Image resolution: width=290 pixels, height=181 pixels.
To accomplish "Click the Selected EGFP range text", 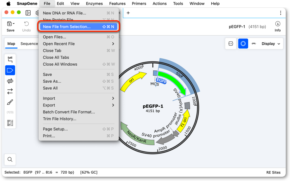I will click(x=39, y=172).
